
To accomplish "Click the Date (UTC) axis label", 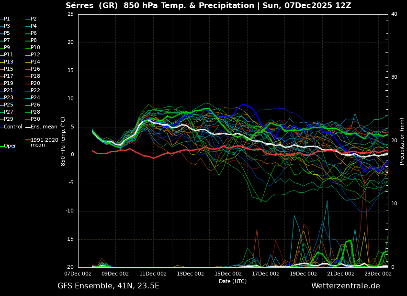I will click(x=233, y=281).
